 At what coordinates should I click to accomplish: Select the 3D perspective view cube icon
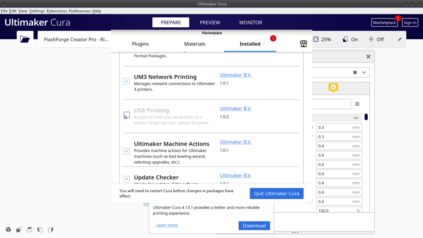click(x=8, y=230)
